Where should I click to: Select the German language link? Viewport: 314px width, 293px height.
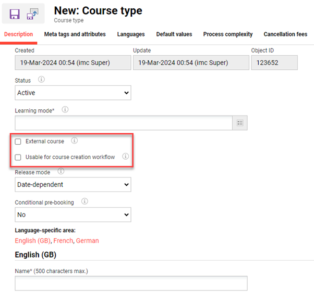point(87,241)
